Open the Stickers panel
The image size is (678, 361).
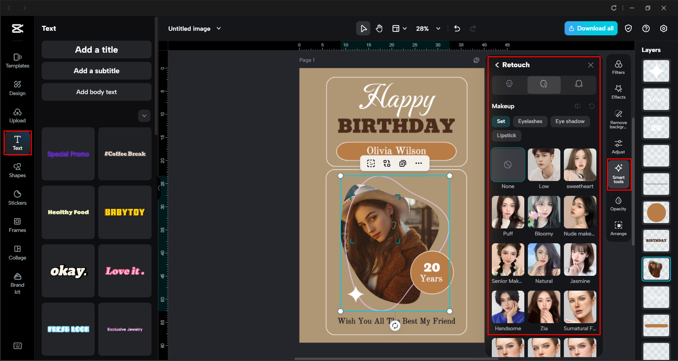coord(17,198)
